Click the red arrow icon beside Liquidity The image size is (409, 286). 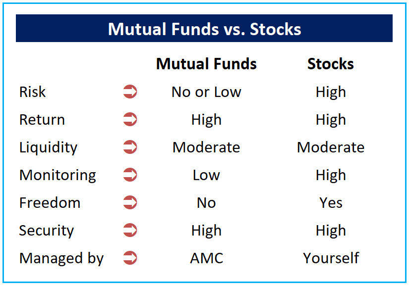(130, 147)
